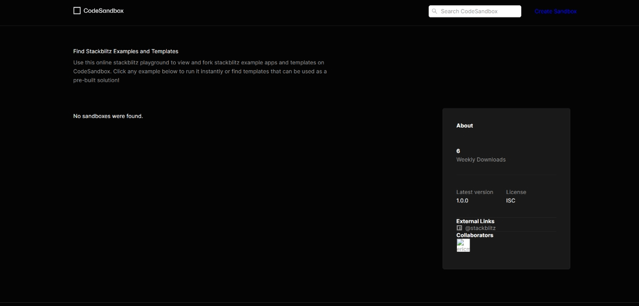639x306 pixels.
Task: Click the npm icon beside @stackblitz
Action: tap(460, 228)
